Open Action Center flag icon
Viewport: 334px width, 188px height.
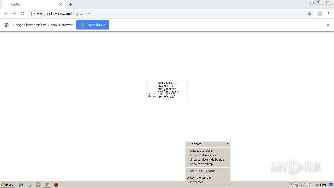click(309, 185)
